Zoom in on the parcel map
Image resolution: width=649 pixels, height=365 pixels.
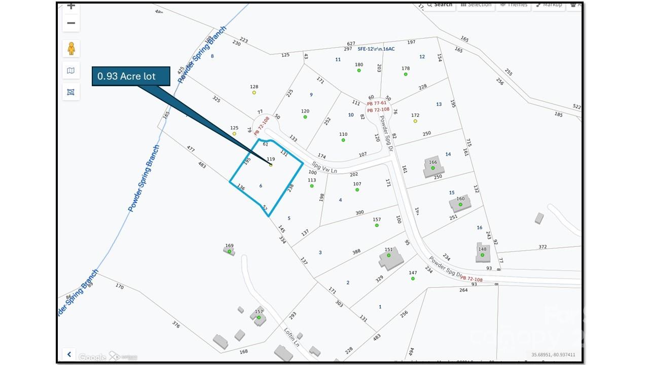tap(71, 7)
